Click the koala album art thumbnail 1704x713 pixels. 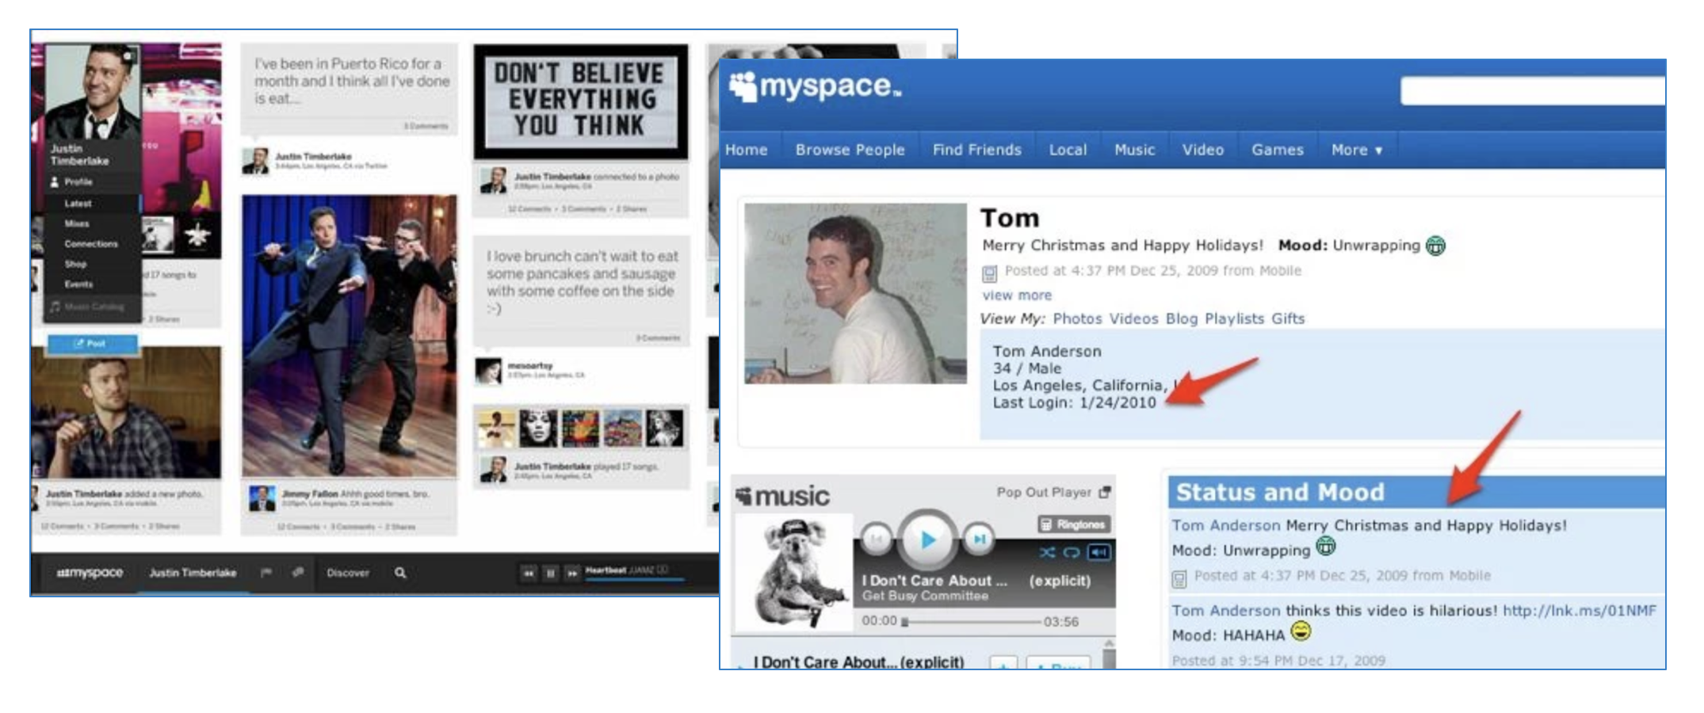tap(794, 573)
